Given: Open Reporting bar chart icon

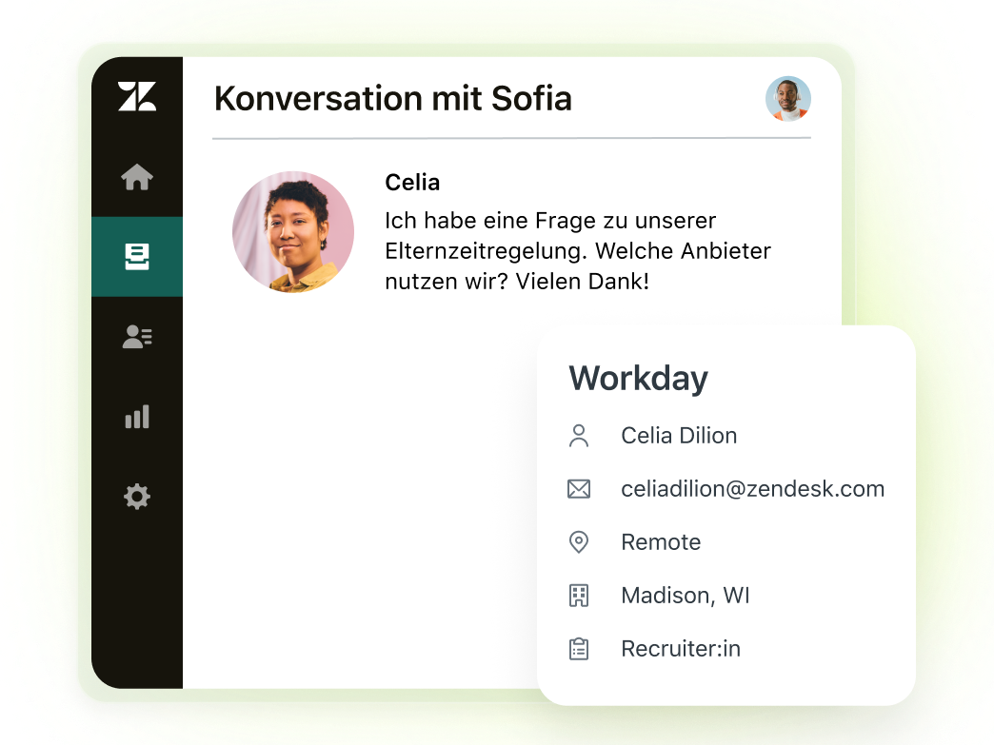Looking at the screenshot, I should [x=137, y=416].
